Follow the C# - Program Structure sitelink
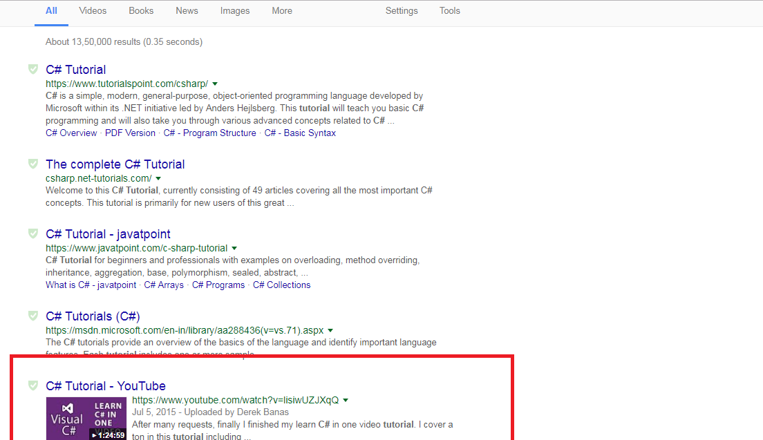The image size is (763, 440). [x=209, y=133]
